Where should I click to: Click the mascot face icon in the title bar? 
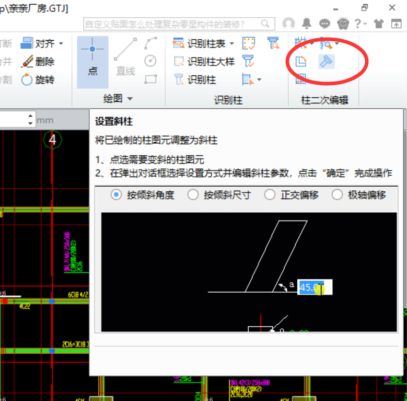coord(343,24)
